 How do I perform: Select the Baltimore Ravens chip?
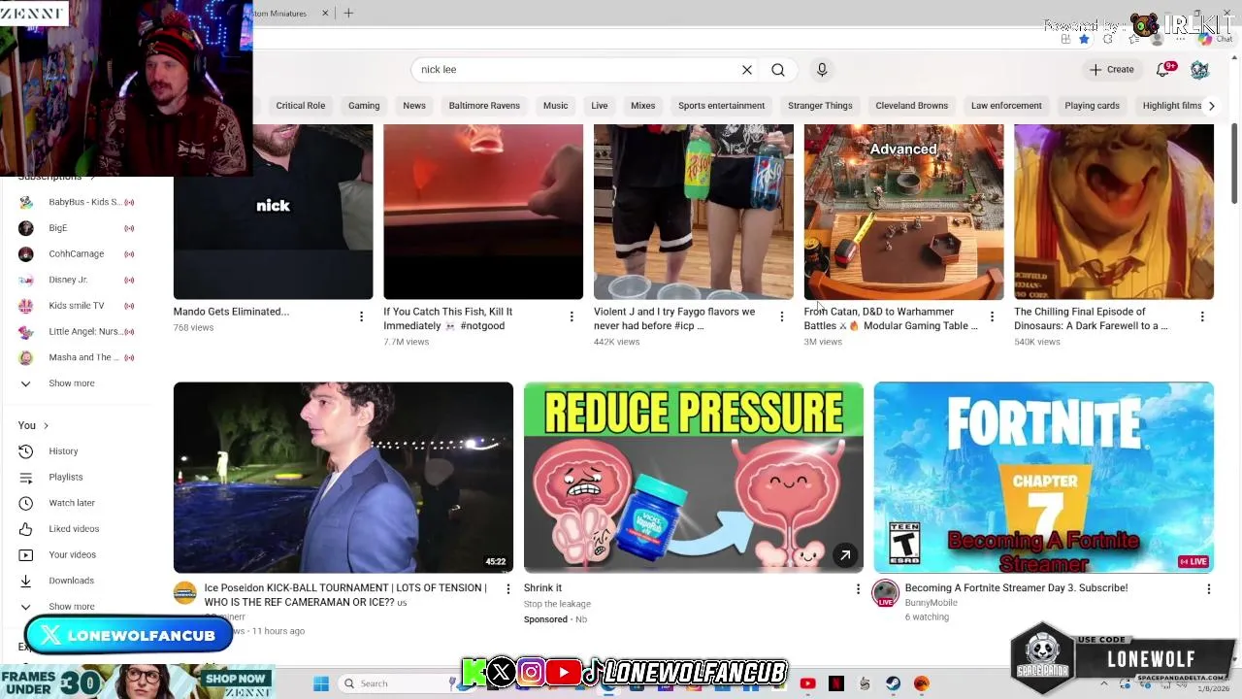(484, 106)
